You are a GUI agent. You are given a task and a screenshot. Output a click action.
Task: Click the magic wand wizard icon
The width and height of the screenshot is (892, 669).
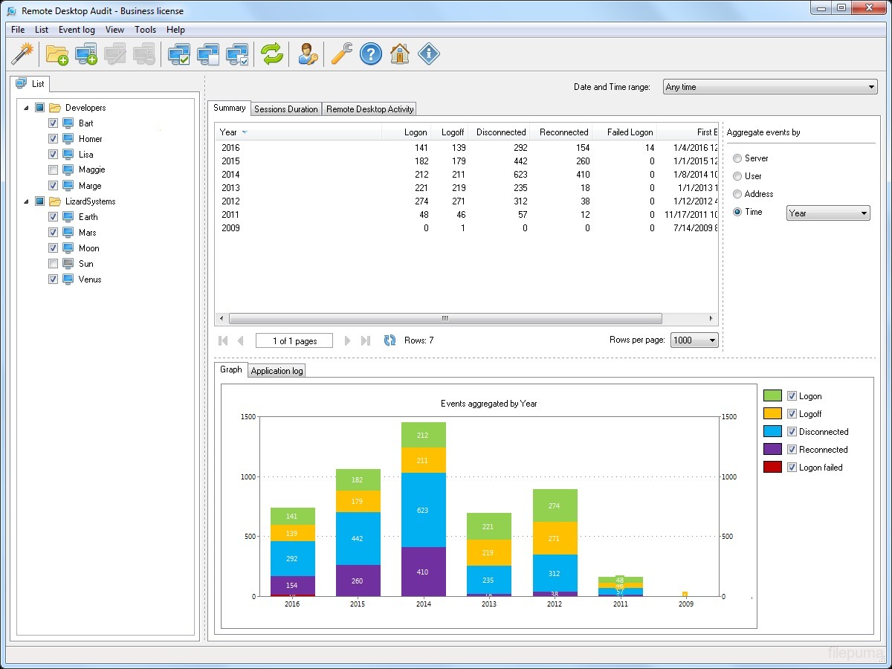pyautogui.click(x=23, y=54)
